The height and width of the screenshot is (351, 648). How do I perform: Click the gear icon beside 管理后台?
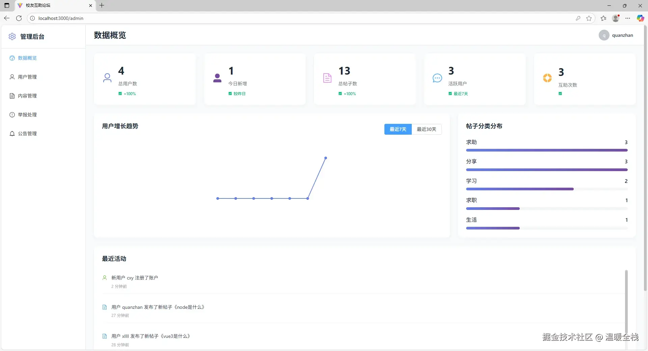12,36
